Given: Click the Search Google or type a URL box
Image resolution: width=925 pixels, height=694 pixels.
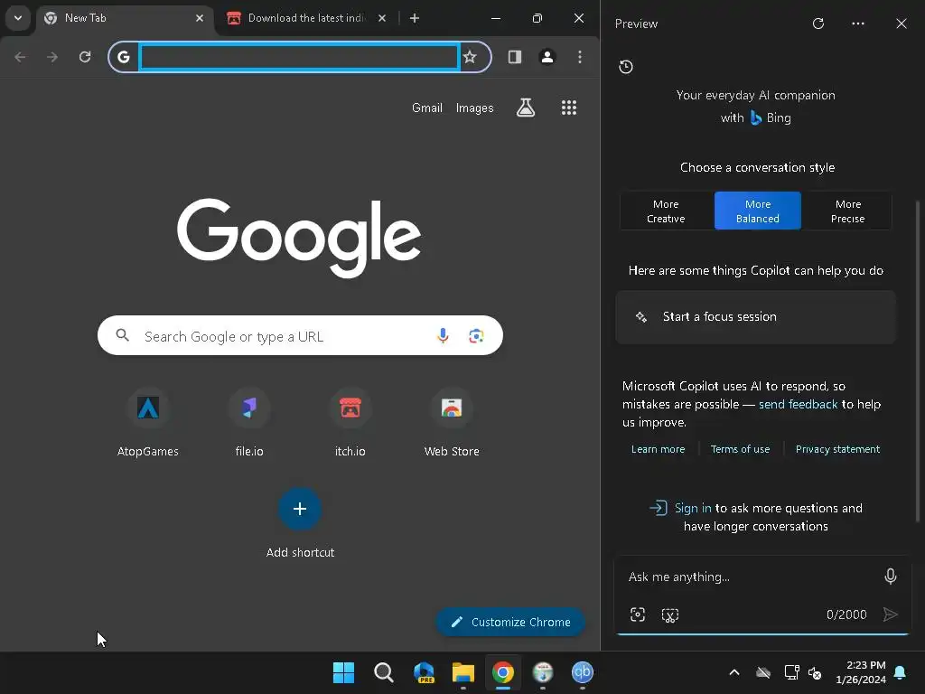Looking at the screenshot, I should [x=300, y=336].
